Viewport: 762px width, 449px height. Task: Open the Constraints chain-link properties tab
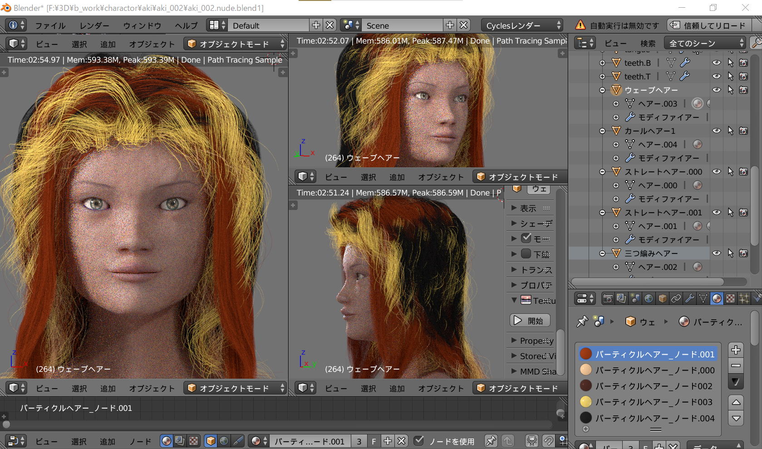pos(676,298)
